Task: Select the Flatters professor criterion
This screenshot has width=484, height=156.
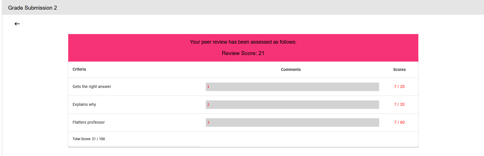Action: [88, 122]
